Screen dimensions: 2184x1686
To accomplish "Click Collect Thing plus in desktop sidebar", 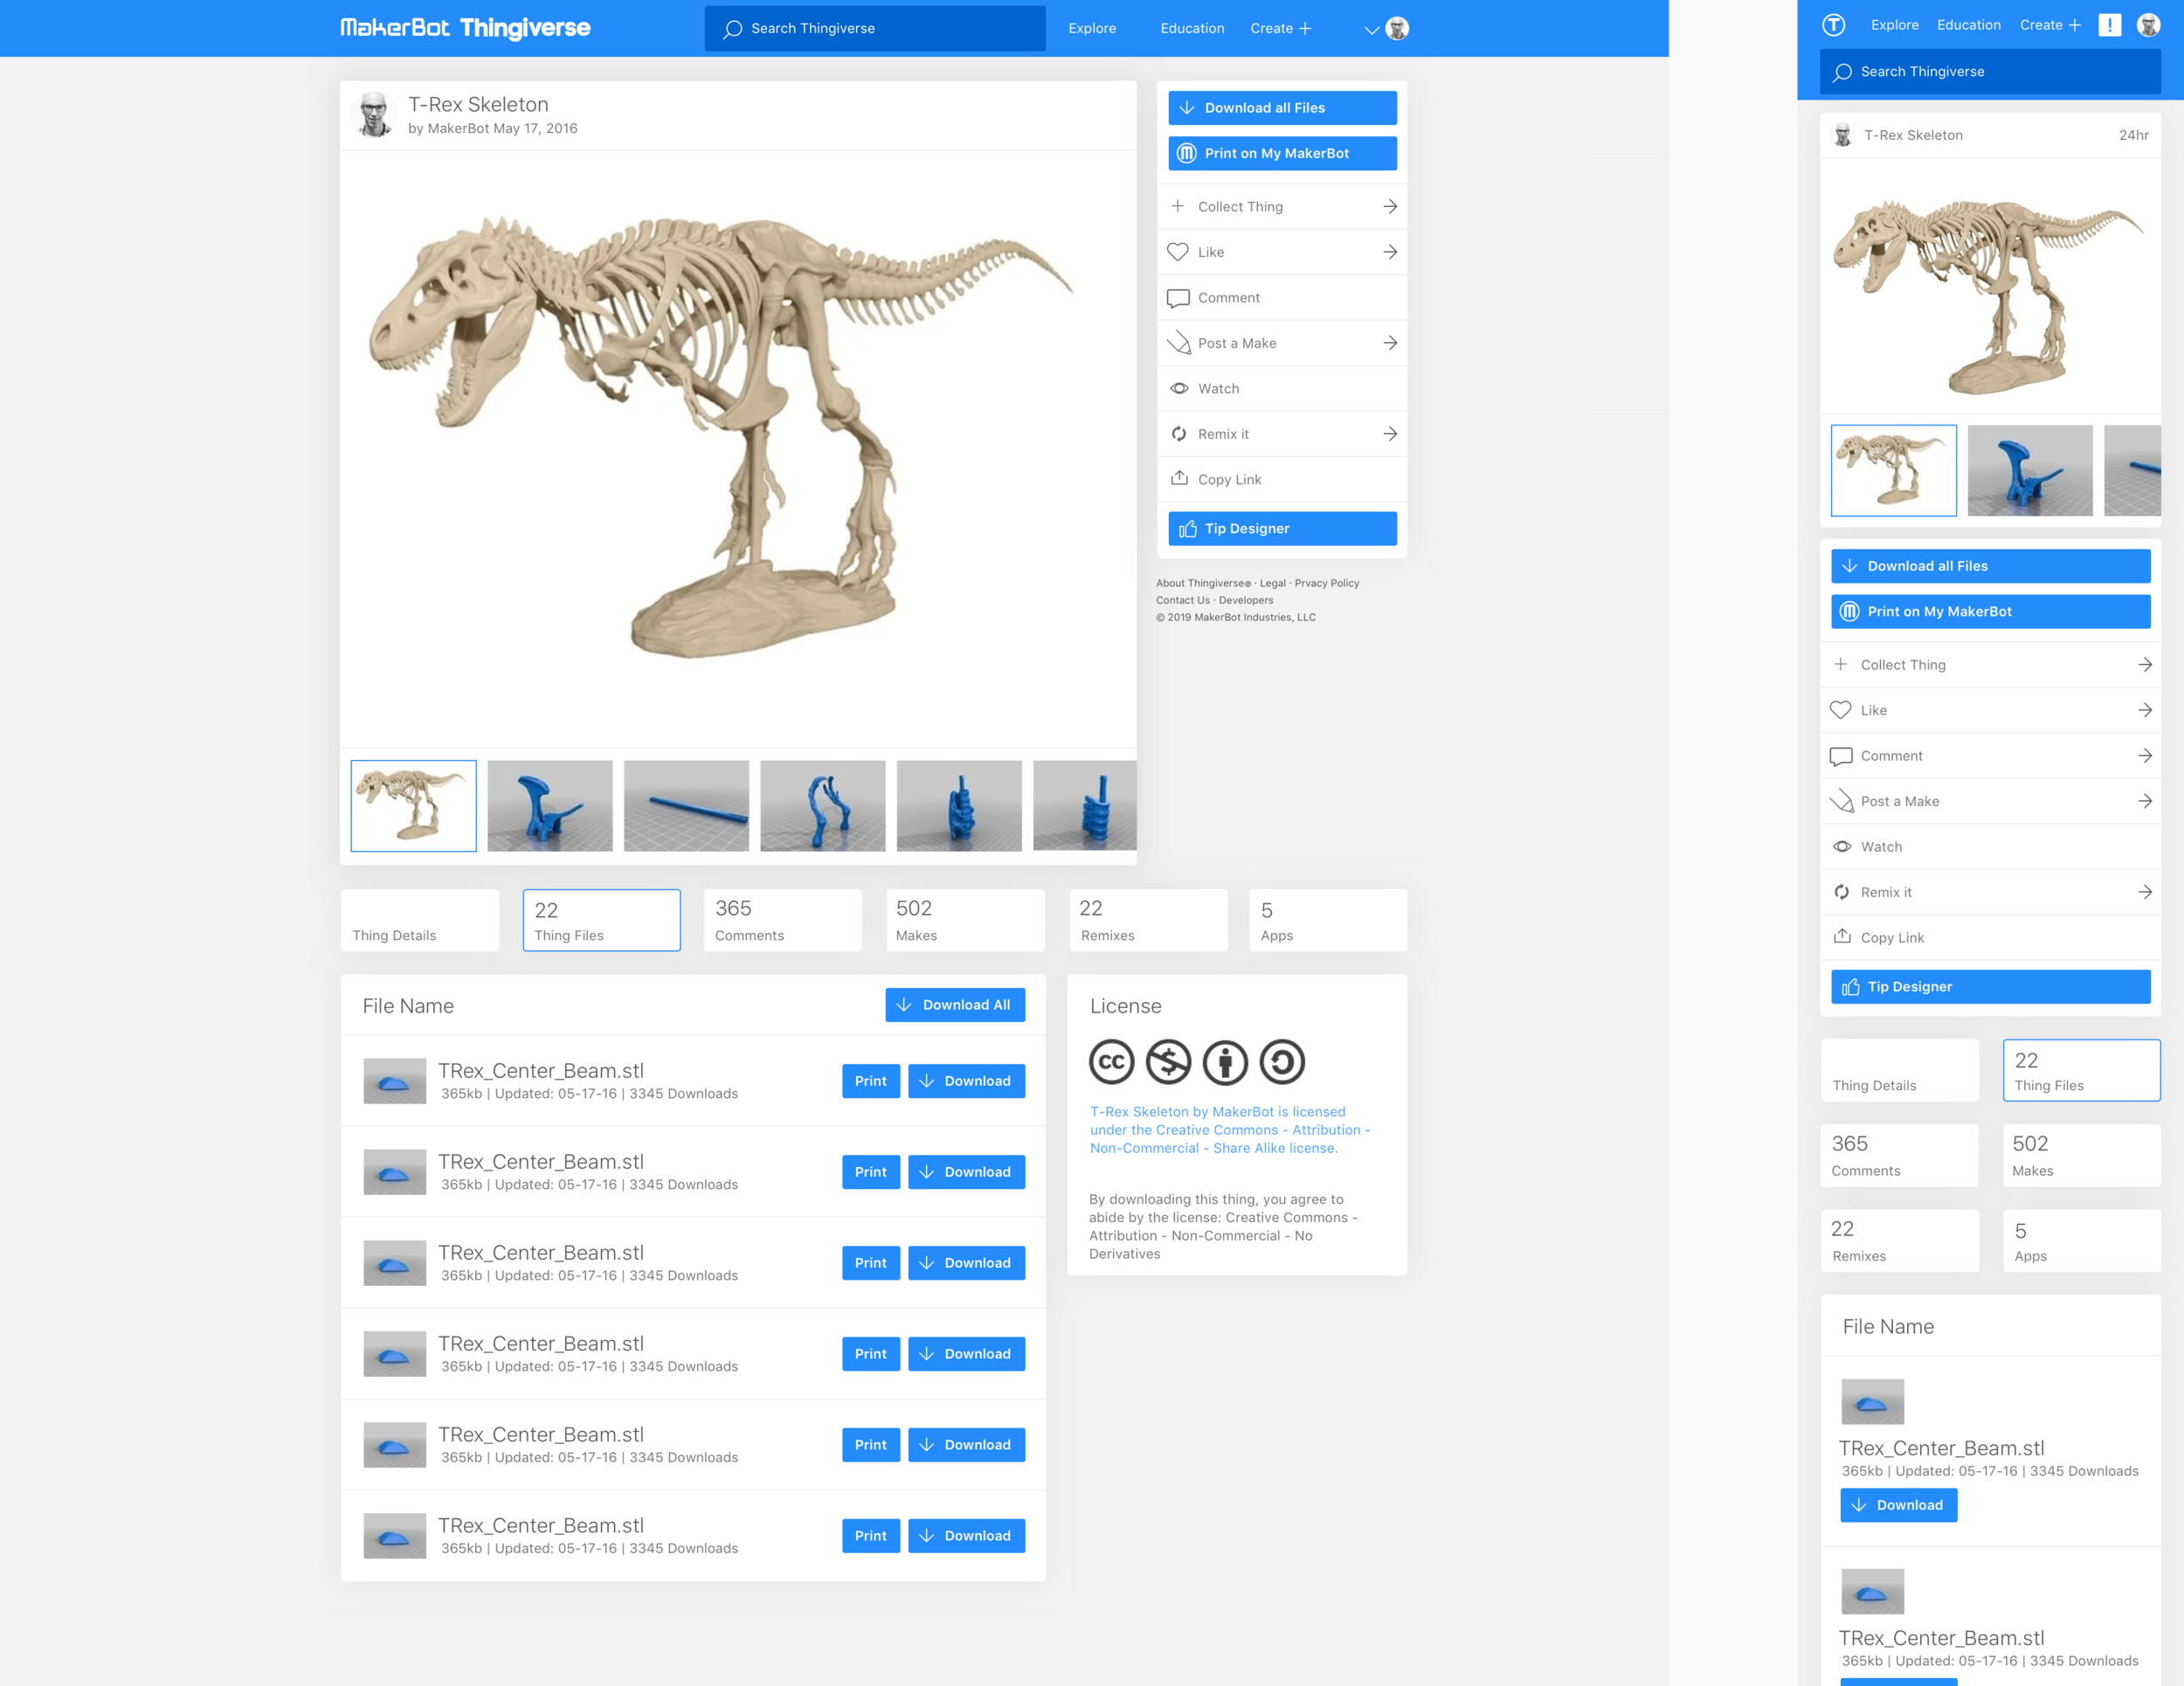I will pyautogui.click(x=1282, y=207).
